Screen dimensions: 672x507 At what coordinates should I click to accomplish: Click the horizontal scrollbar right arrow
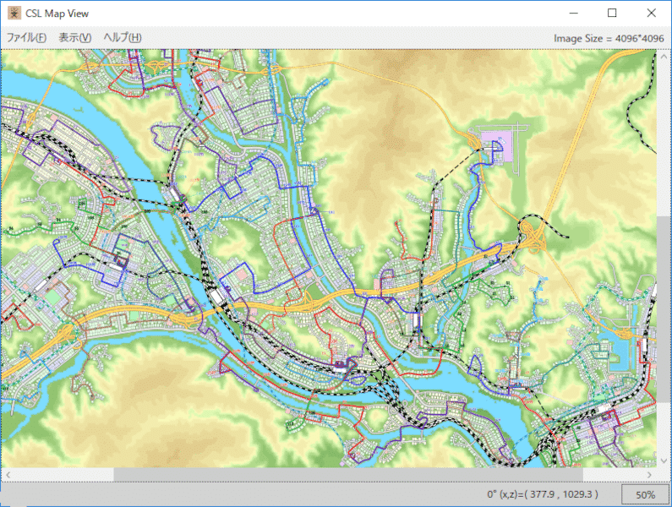[650, 474]
